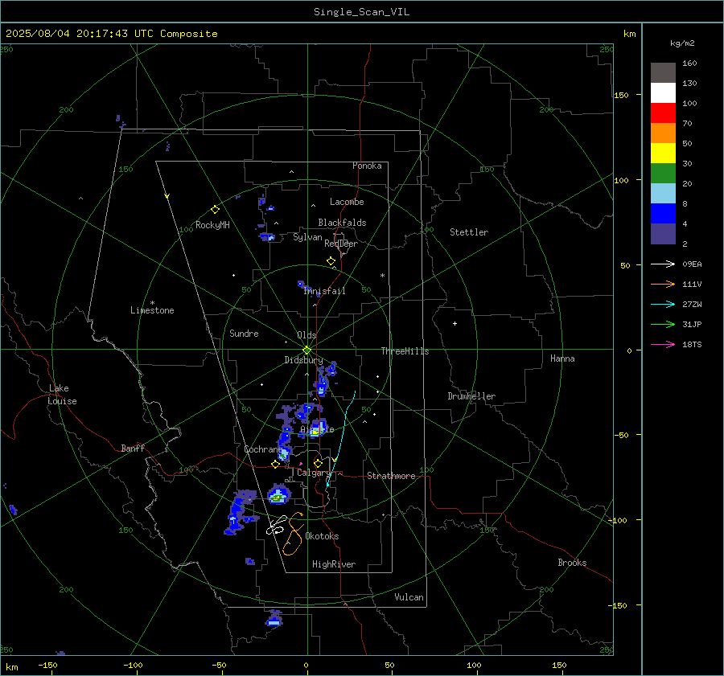
Task: Click the RedDeer city label
Action: pyautogui.click(x=341, y=244)
